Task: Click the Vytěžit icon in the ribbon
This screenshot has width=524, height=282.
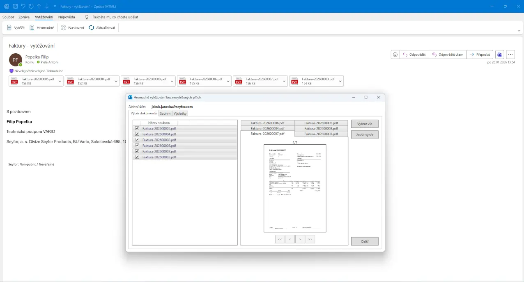Action: tap(9, 28)
